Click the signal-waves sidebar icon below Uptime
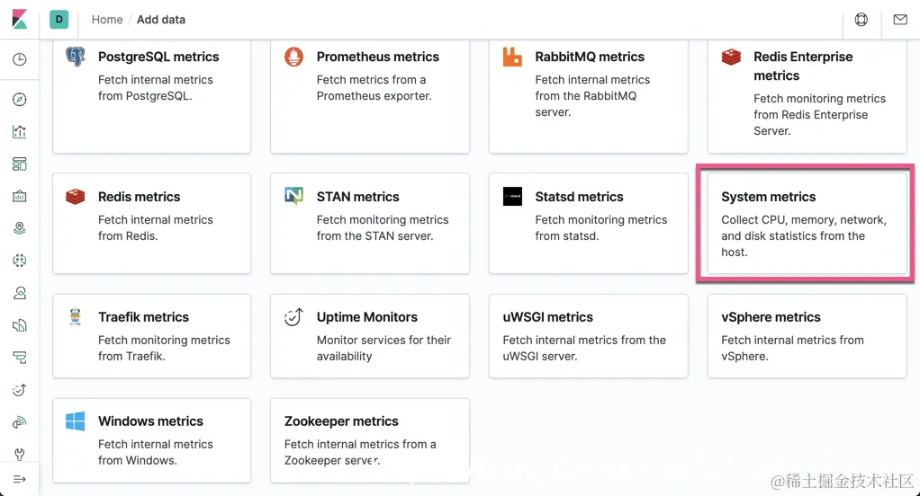 point(20,422)
